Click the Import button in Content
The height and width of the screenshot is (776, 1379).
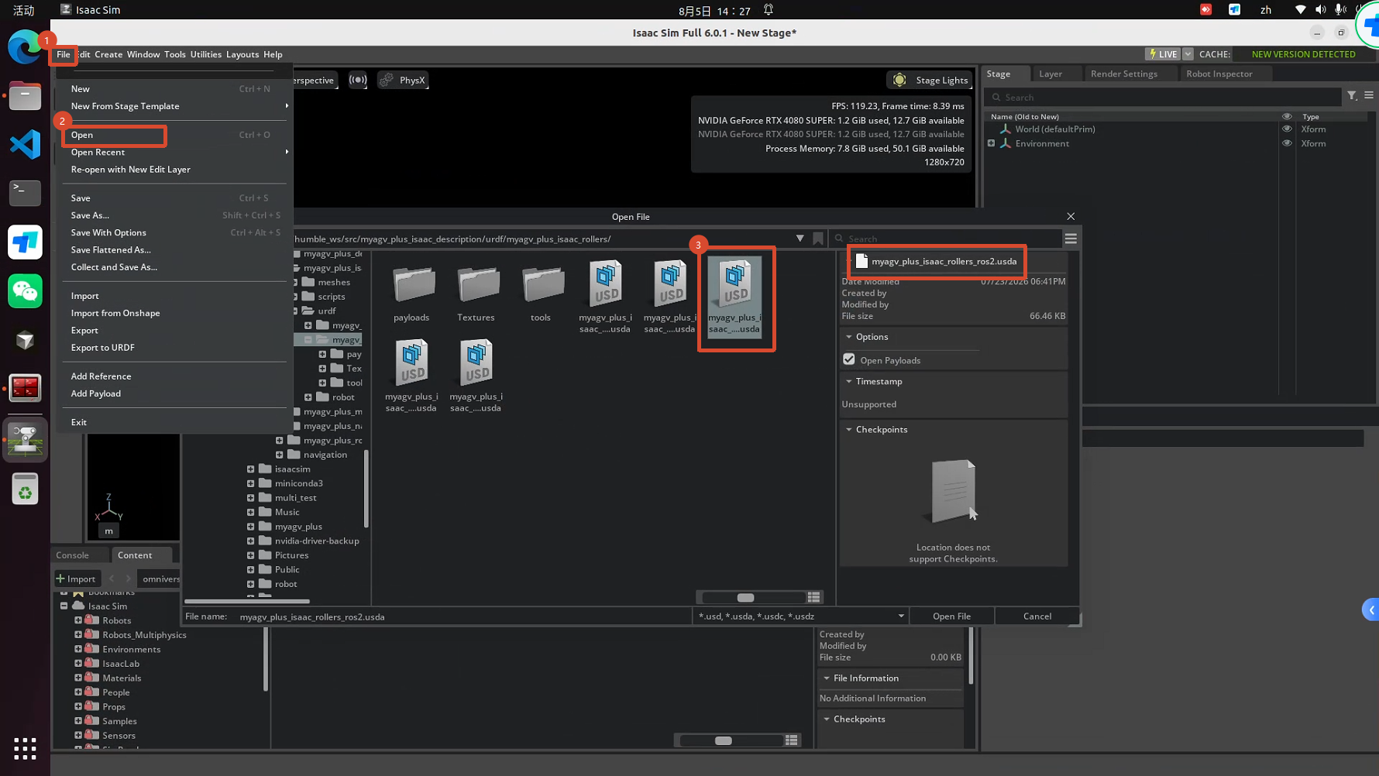(x=76, y=579)
